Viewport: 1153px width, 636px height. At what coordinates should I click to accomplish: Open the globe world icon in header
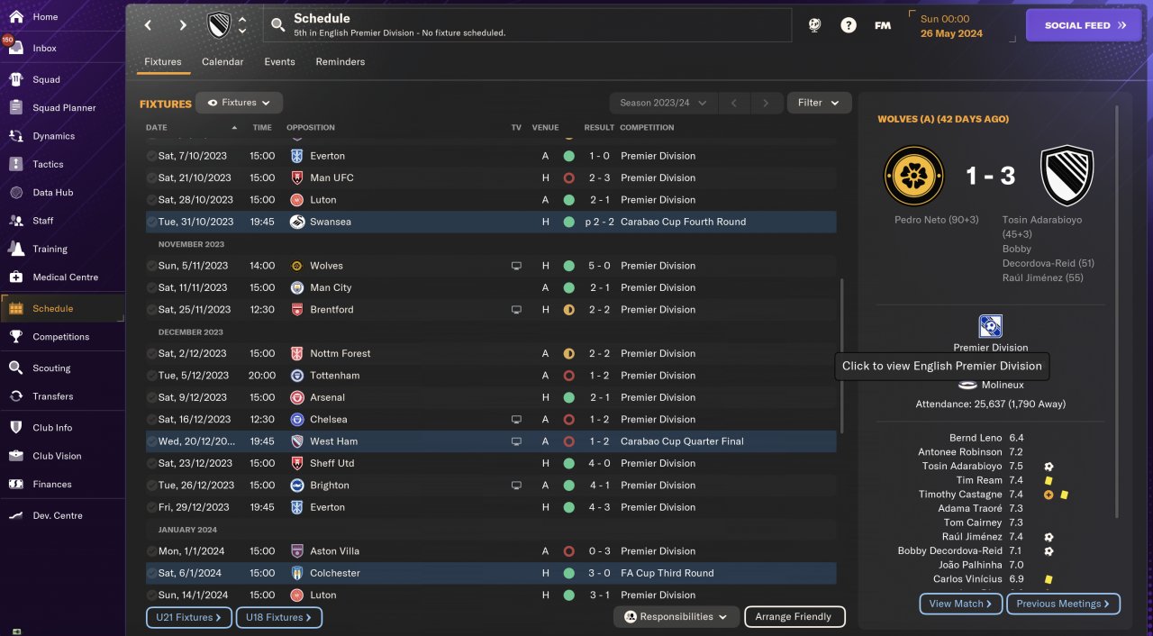tap(814, 25)
